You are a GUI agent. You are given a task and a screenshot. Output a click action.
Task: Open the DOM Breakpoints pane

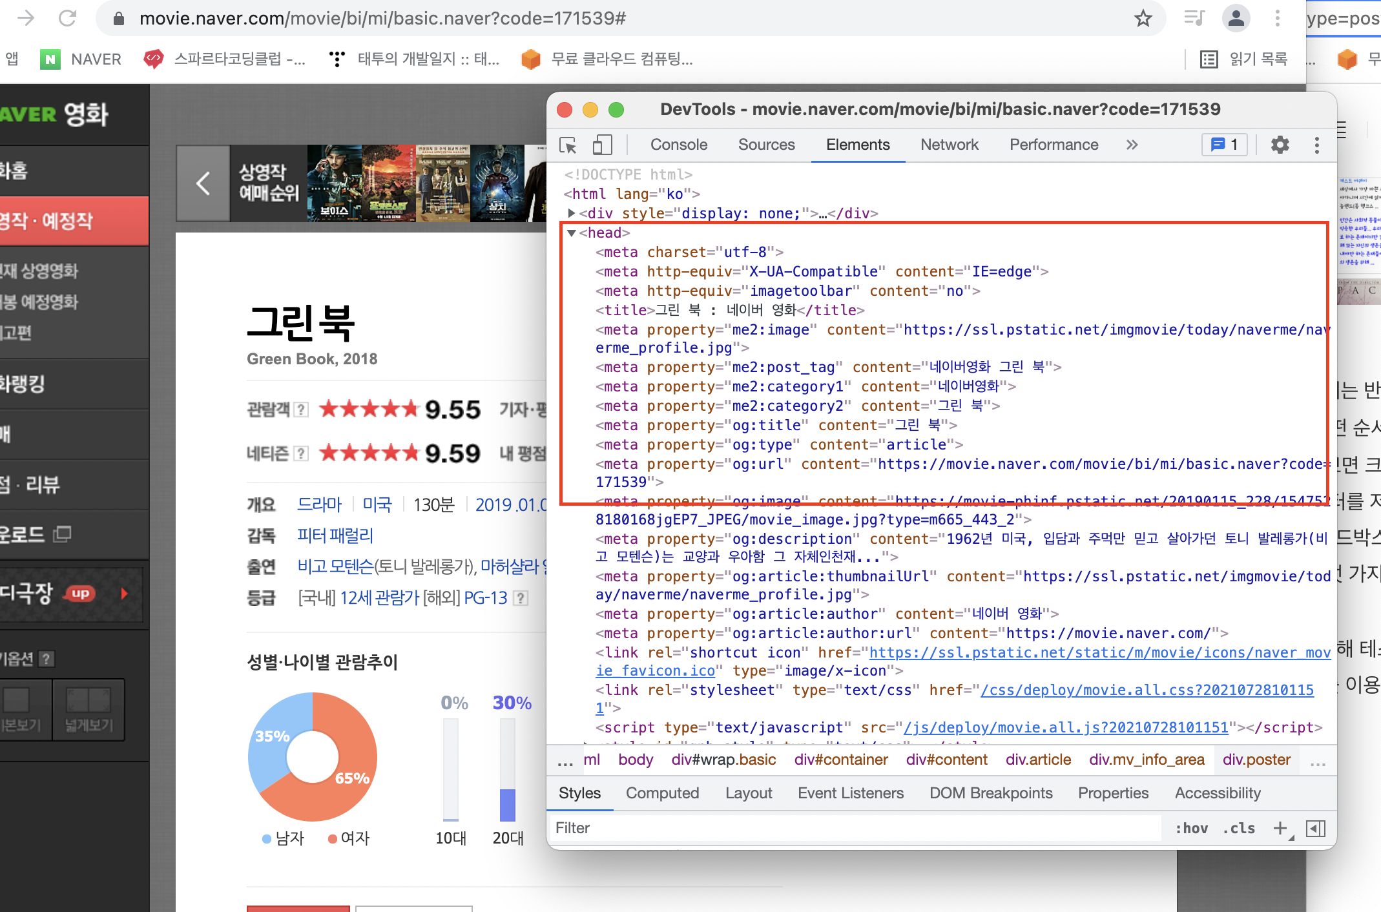[990, 793]
